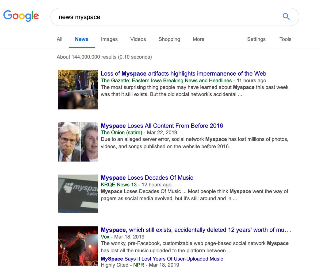The height and width of the screenshot is (270, 321).
Task: Click the 'Vox' source label
Action: 105,237
